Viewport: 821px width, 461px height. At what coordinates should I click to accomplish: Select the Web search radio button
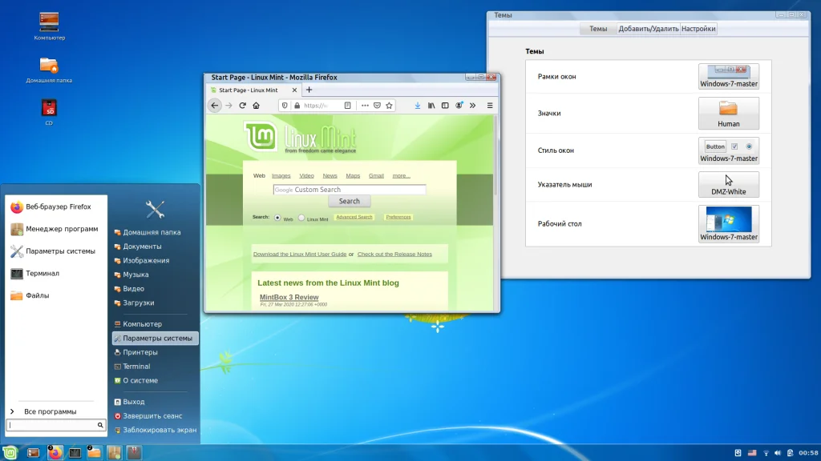[x=277, y=218]
